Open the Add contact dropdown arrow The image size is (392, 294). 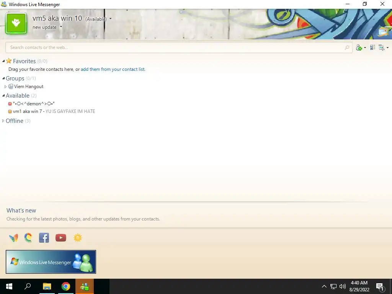[365, 47]
